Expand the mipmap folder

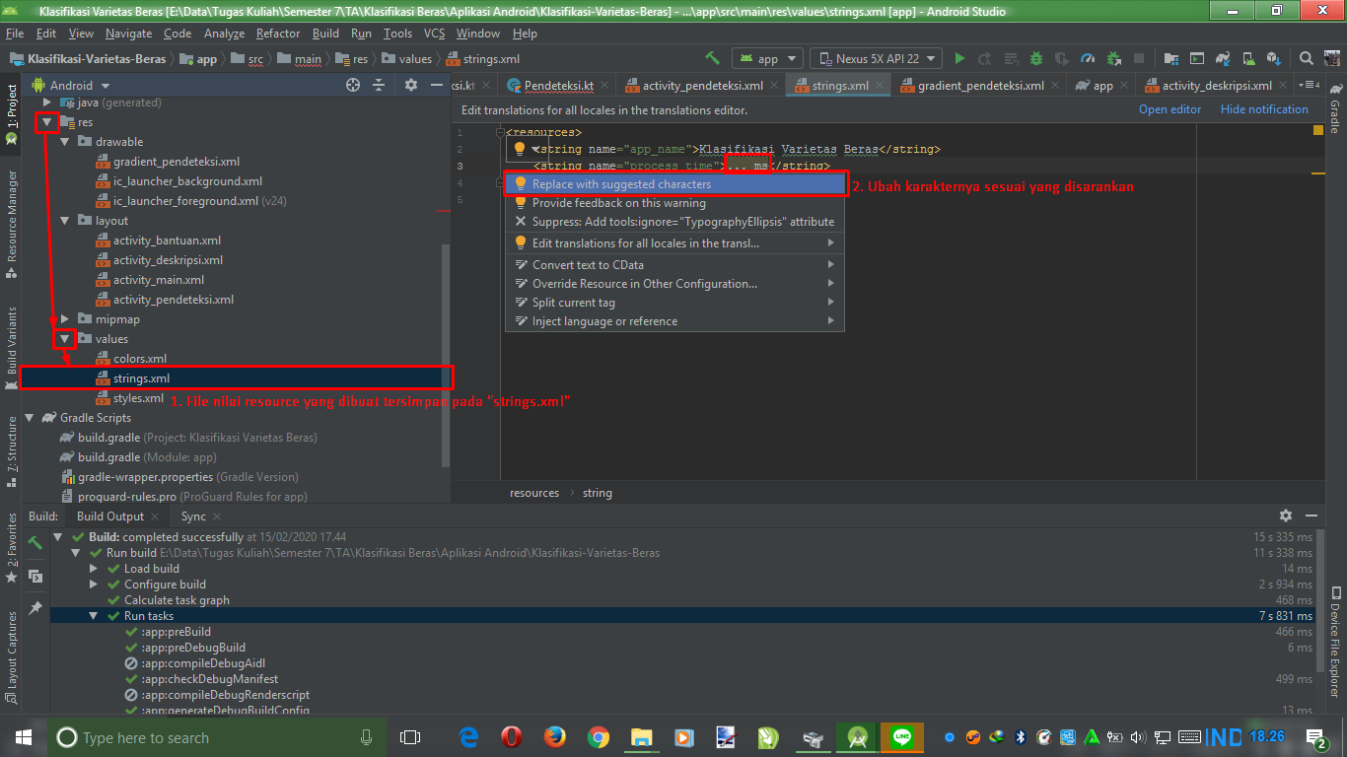coord(64,319)
